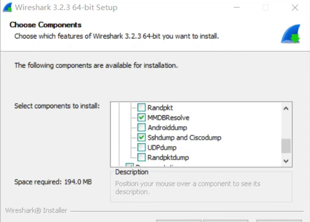This screenshot has height=222, width=310.
Task: Select the MMDBResolve label
Action: (168, 117)
